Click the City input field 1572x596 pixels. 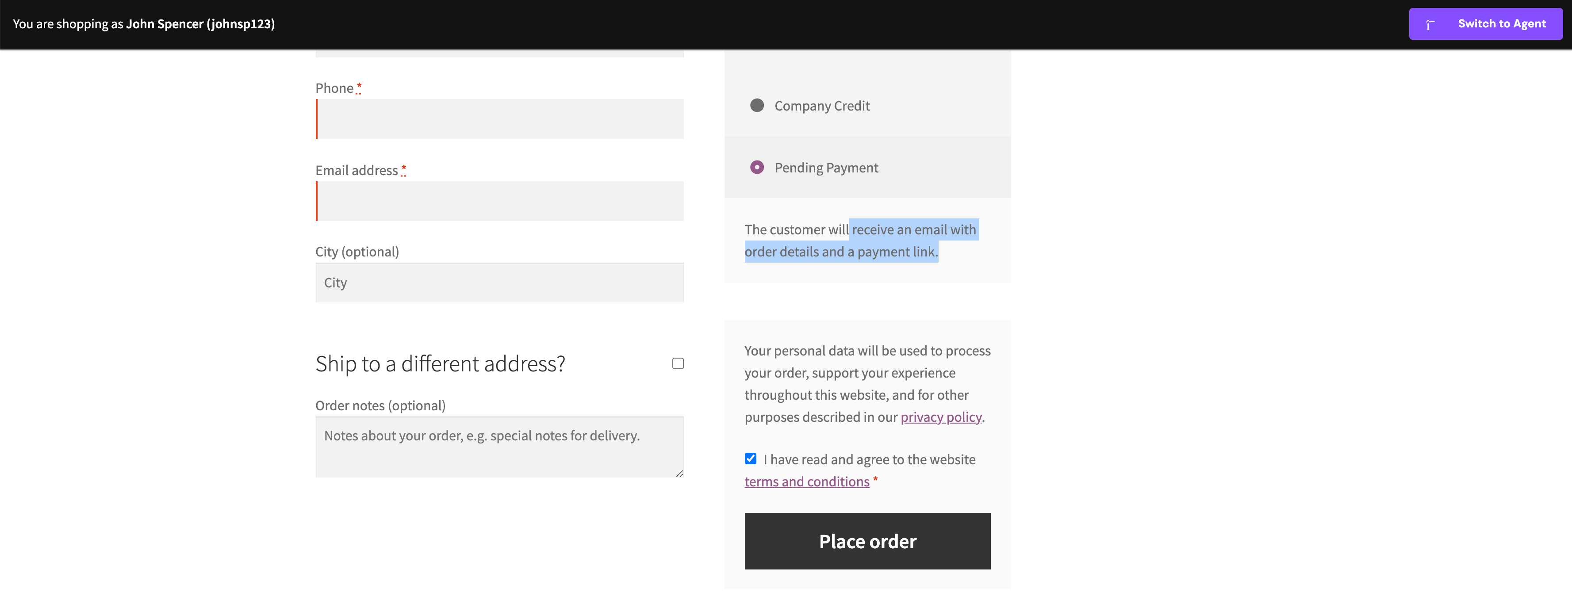pos(498,283)
